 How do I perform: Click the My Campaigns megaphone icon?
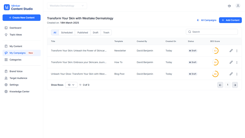click(6, 53)
